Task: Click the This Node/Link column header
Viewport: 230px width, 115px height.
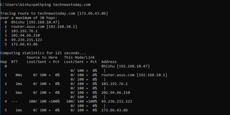Action: (x=79, y=57)
